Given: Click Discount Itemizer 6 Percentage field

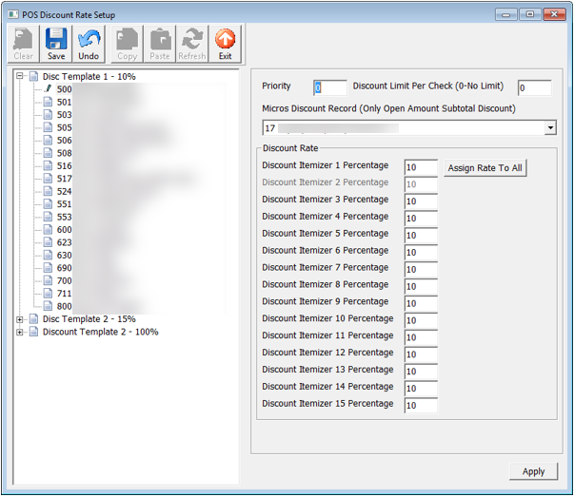Looking at the screenshot, I should tap(421, 253).
